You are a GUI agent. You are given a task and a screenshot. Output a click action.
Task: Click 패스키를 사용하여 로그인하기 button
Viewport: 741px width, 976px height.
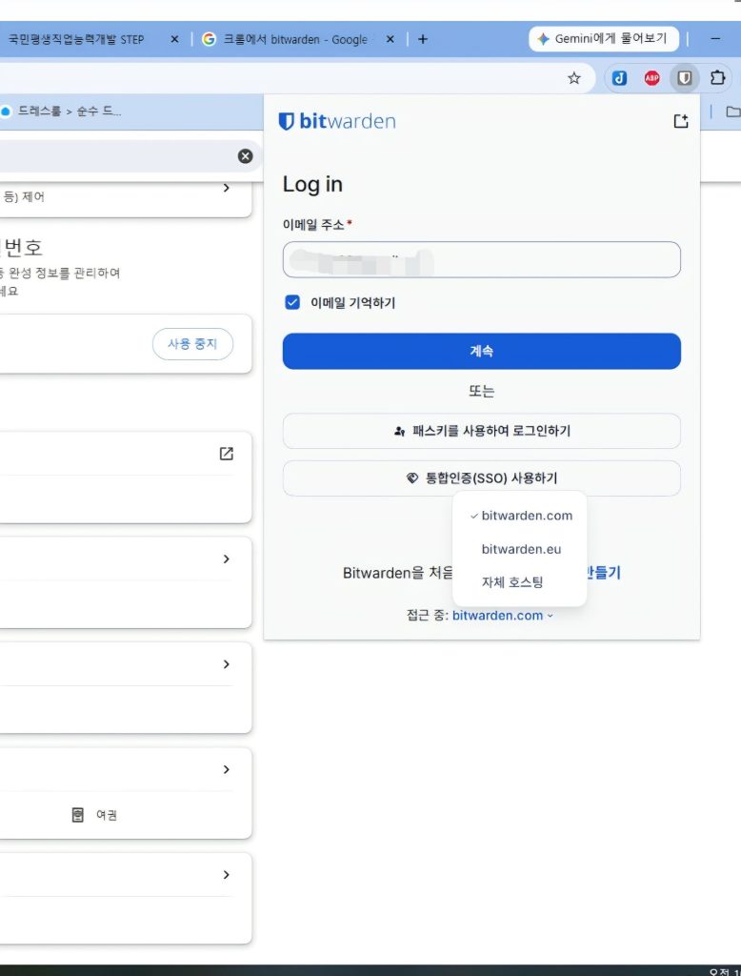pyautogui.click(x=482, y=431)
